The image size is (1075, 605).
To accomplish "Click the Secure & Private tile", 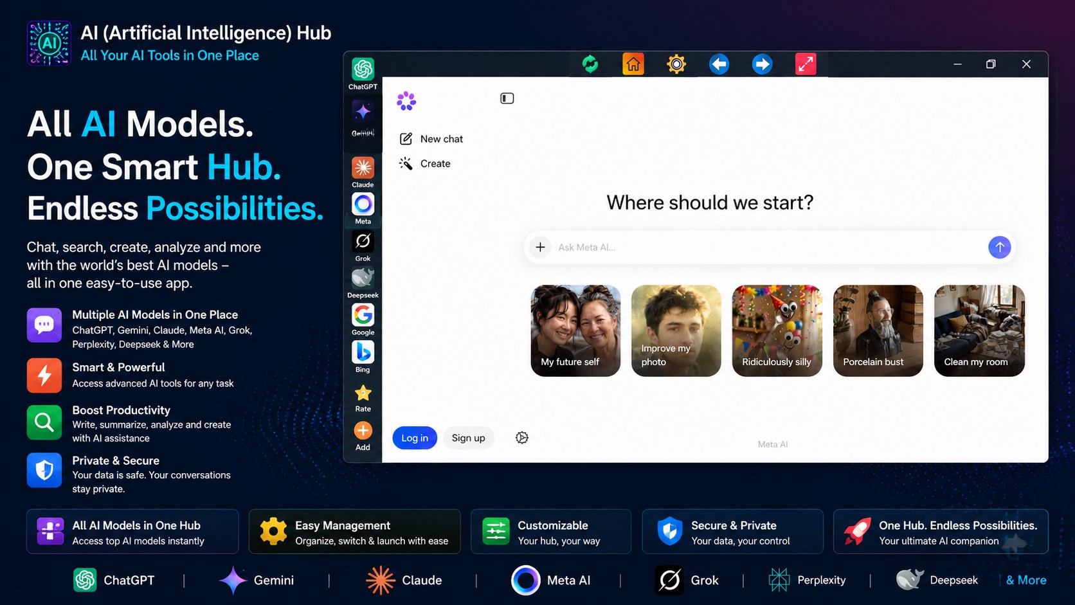I will 732,532.
